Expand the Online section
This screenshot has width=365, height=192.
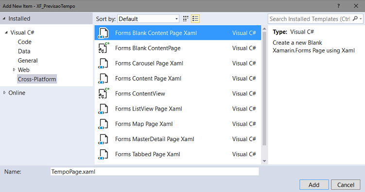[x=4, y=93]
